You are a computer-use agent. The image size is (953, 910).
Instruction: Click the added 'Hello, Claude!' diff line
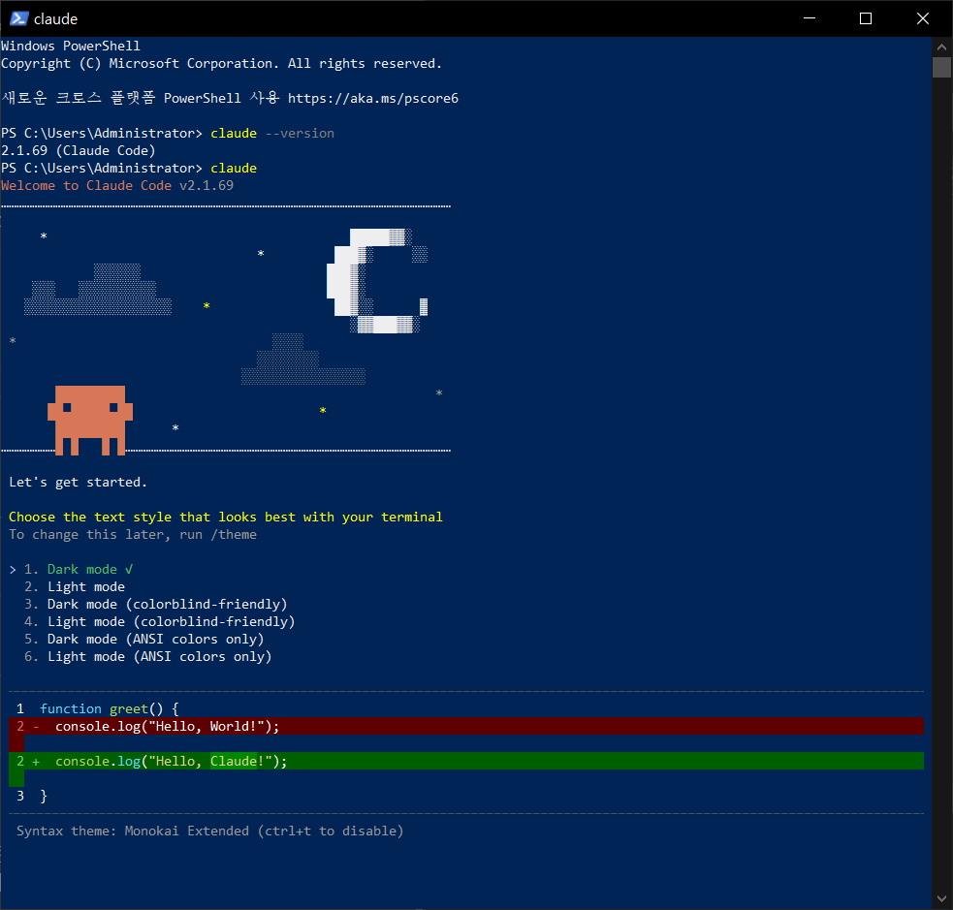point(466,761)
